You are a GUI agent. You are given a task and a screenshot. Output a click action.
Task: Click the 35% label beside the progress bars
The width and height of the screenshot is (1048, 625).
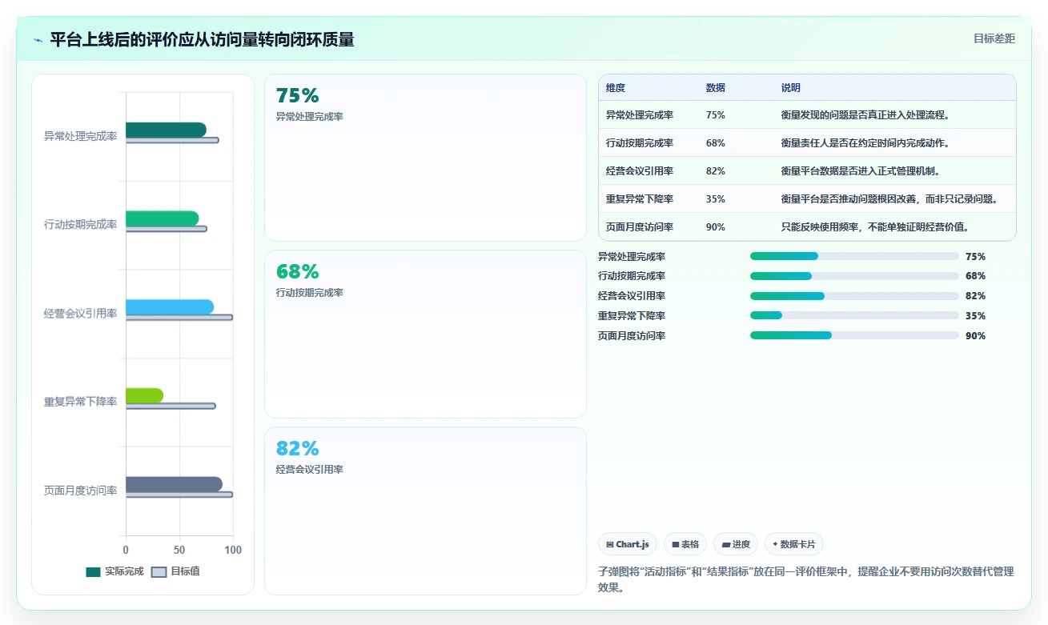pyautogui.click(x=975, y=315)
